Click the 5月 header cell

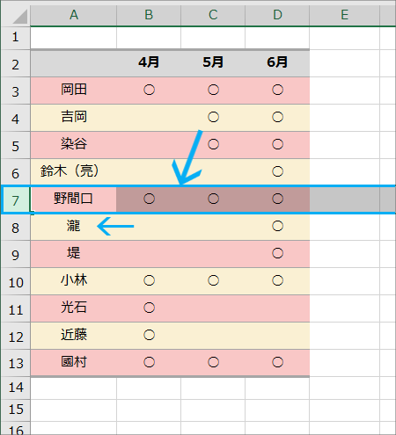click(213, 63)
